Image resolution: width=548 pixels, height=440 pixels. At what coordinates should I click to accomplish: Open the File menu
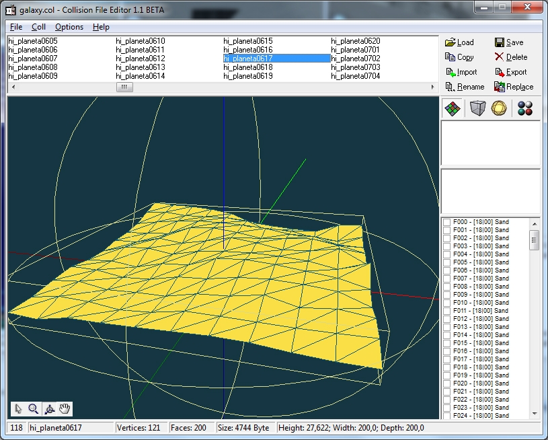click(x=16, y=27)
